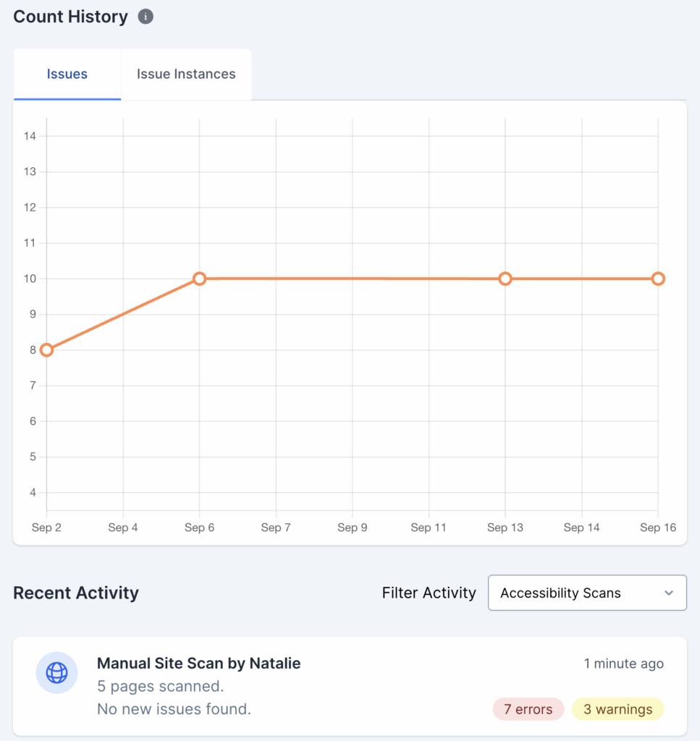This screenshot has width=700, height=741.
Task: Click the 3 warnings badge
Action: 617,709
